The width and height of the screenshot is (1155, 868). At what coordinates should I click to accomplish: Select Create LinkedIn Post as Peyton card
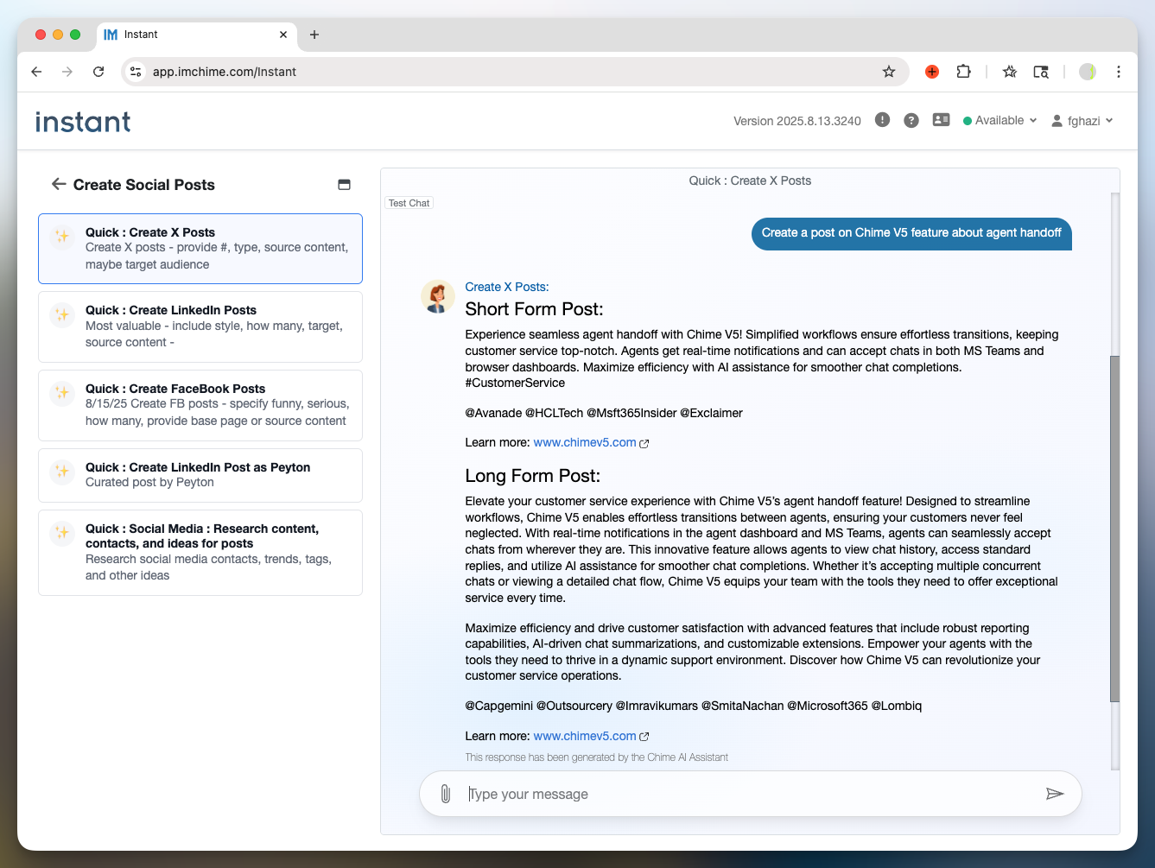(200, 475)
